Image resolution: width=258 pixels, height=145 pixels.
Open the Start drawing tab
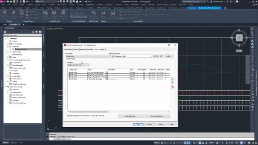tap(5, 25)
